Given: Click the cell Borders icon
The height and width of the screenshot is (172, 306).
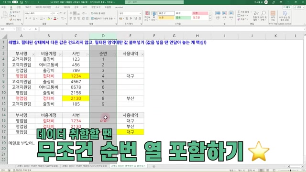Looking at the screenshot, I should pos(41,19).
